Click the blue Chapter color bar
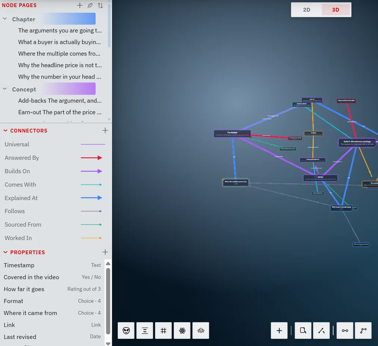The width and height of the screenshot is (378, 346). pyautogui.click(x=69, y=19)
